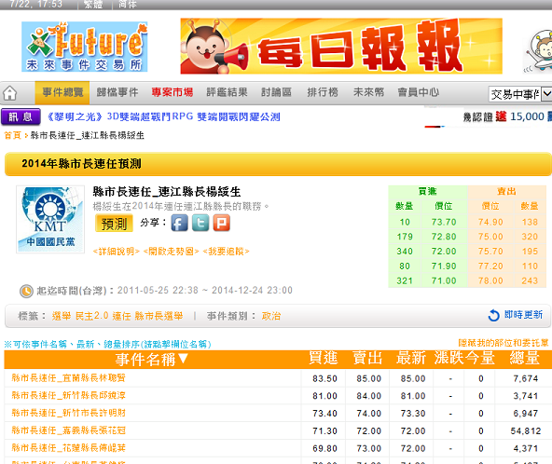Viewport: 552px width, 464px height.
Task: Open the xFuture 未來事件交易所 logo
Action: pos(85,47)
